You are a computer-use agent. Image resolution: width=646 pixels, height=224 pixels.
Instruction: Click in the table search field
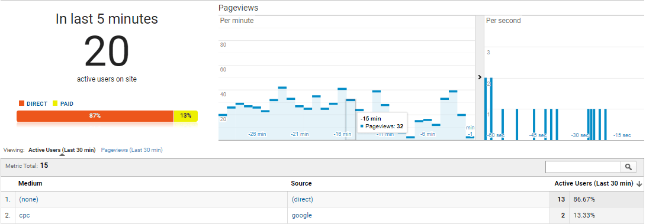(x=583, y=167)
